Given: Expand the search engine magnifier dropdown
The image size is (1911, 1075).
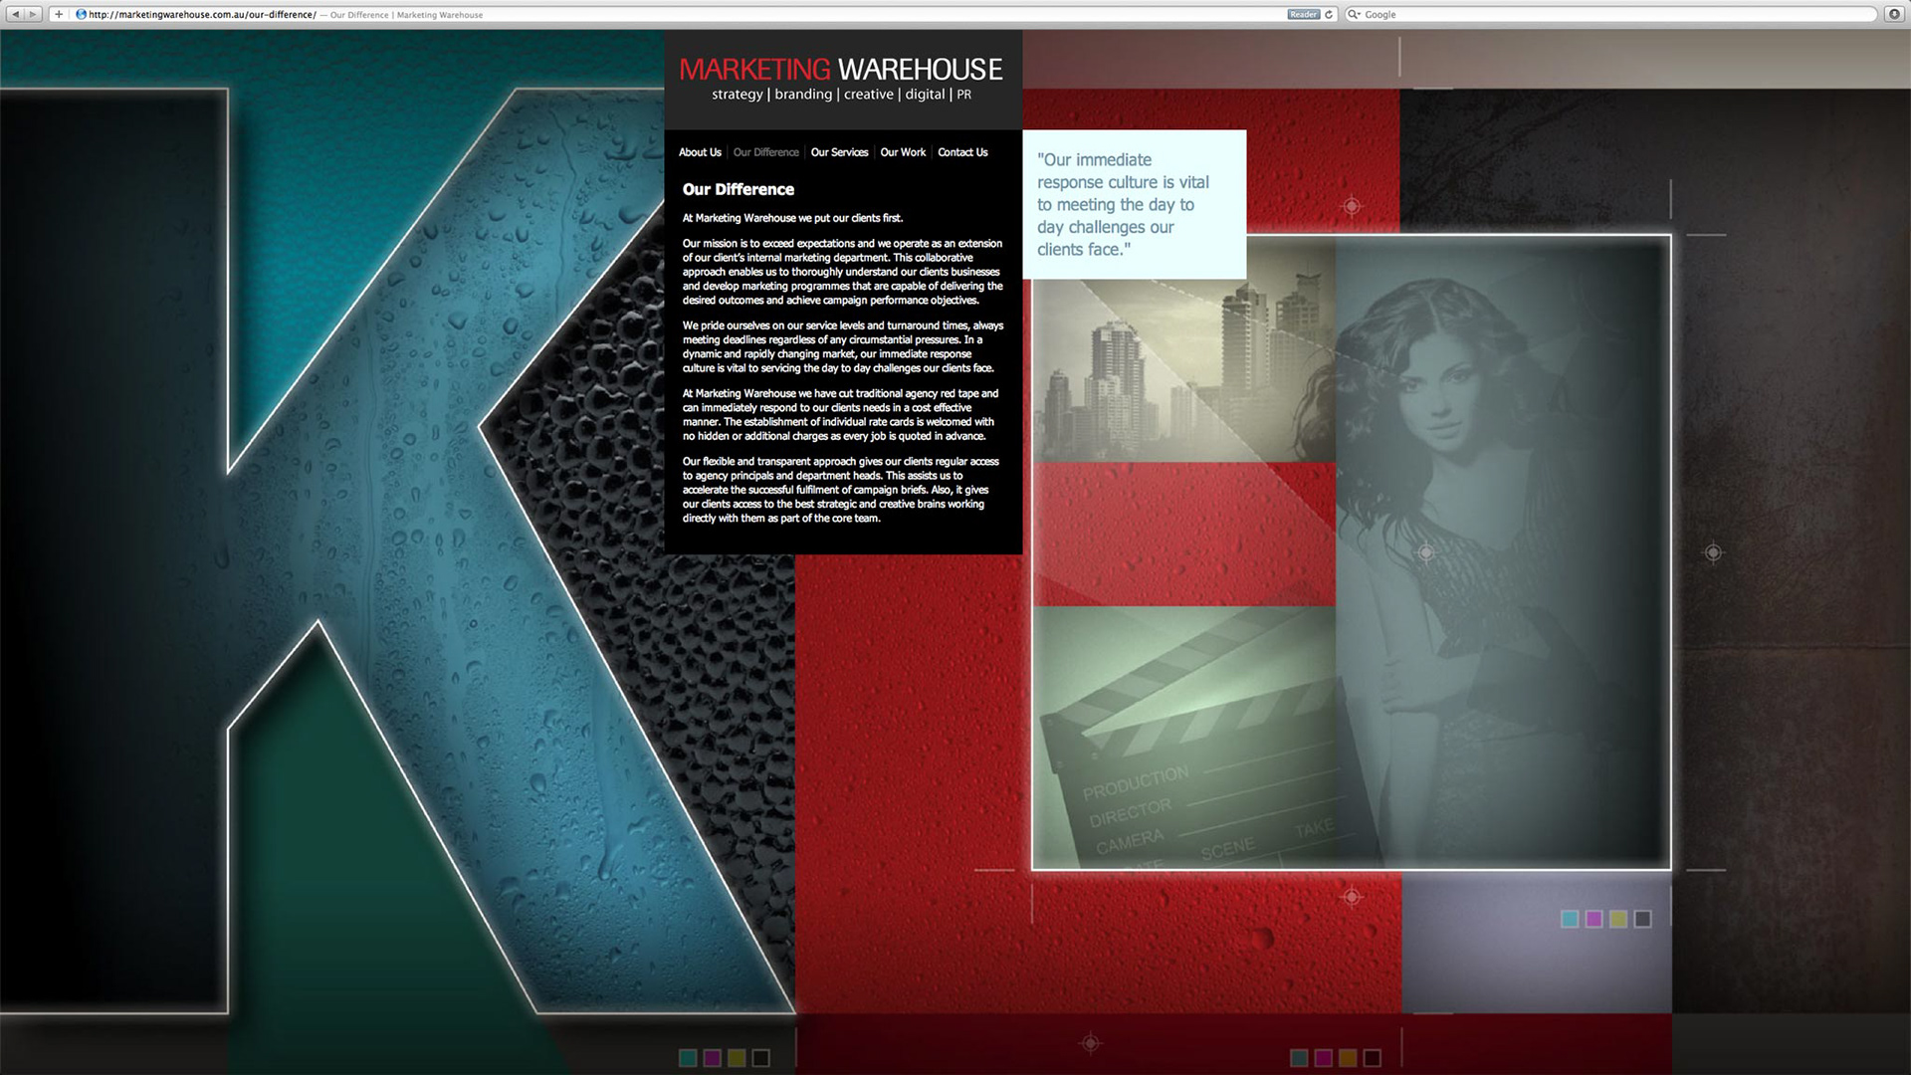Looking at the screenshot, I should pyautogui.click(x=1354, y=14).
